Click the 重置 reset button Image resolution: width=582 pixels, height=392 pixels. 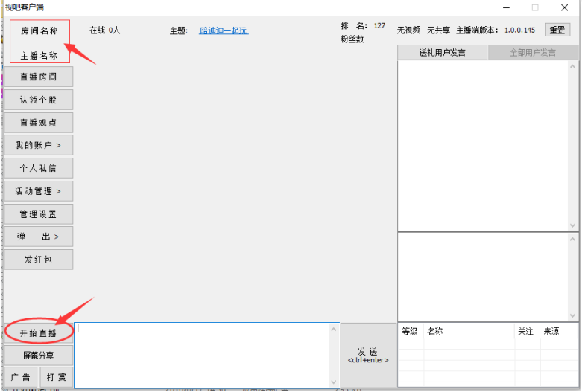[557, 30]
